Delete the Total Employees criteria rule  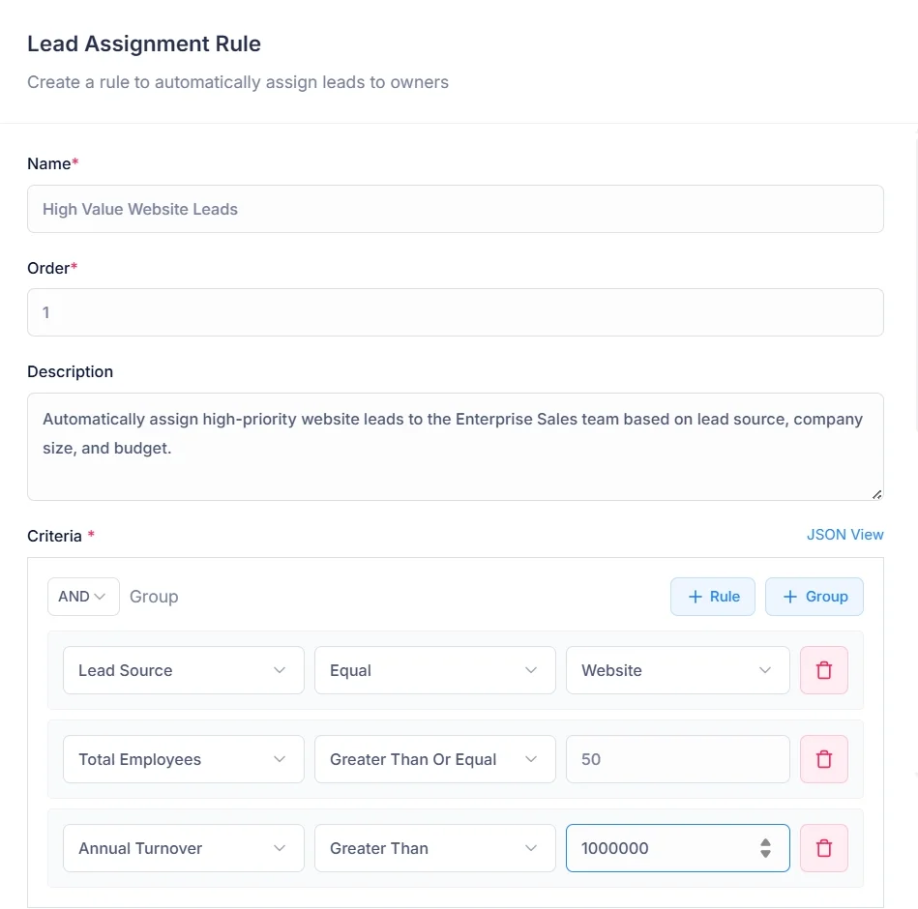coord(824,759)
